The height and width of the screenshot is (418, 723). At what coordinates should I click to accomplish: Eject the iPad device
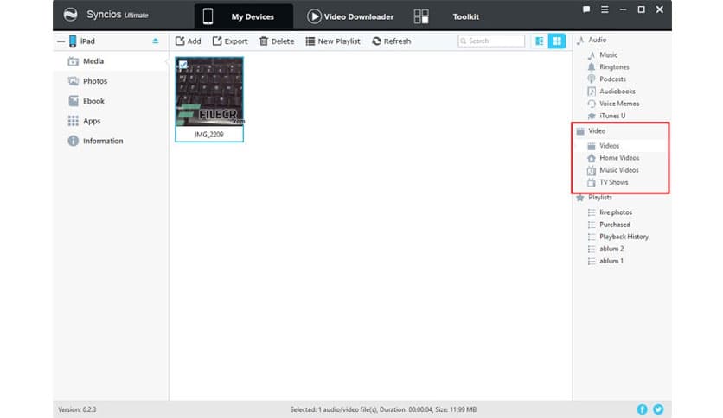pyautogui.click(x=156, y=41)
